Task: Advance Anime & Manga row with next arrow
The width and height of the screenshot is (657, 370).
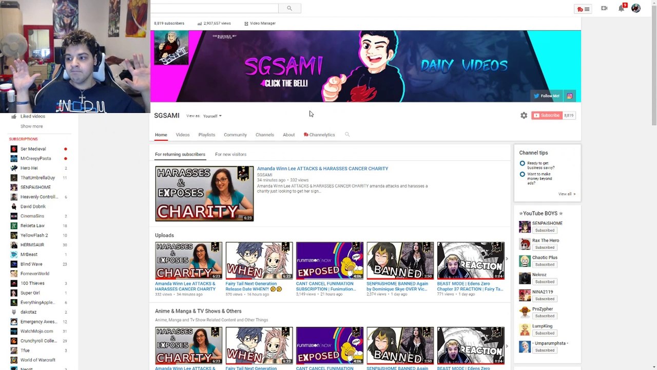Action: pos(507,346)
